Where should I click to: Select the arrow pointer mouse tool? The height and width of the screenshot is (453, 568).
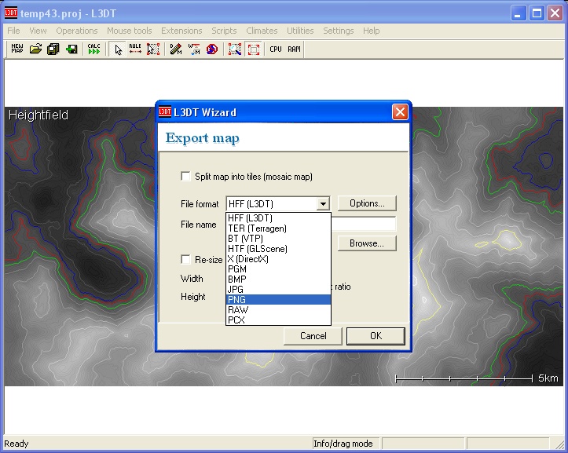118,49
